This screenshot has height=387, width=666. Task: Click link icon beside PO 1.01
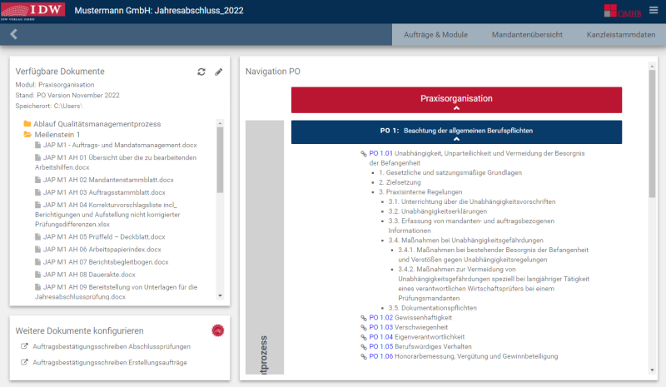[364, 154]
